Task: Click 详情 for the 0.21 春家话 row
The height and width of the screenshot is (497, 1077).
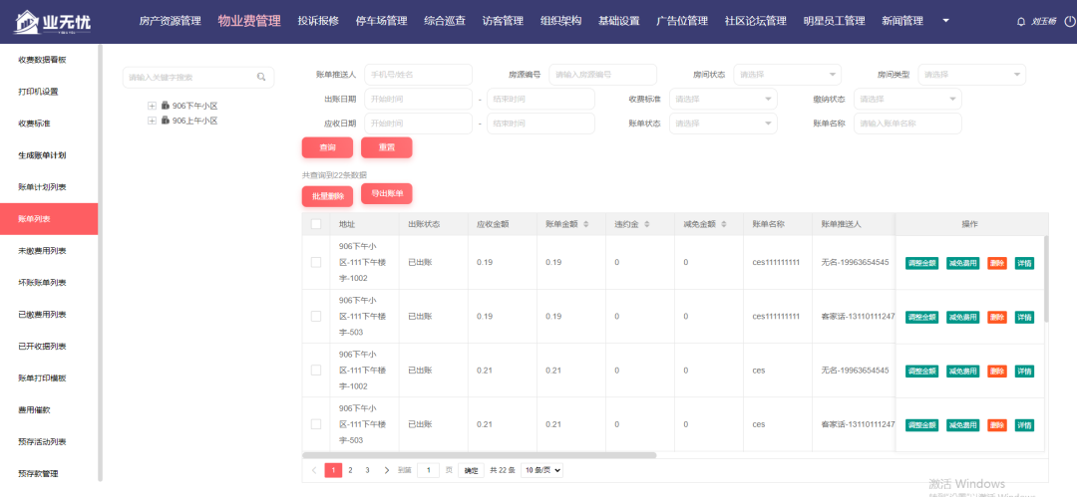Action: coord(1025,425)
